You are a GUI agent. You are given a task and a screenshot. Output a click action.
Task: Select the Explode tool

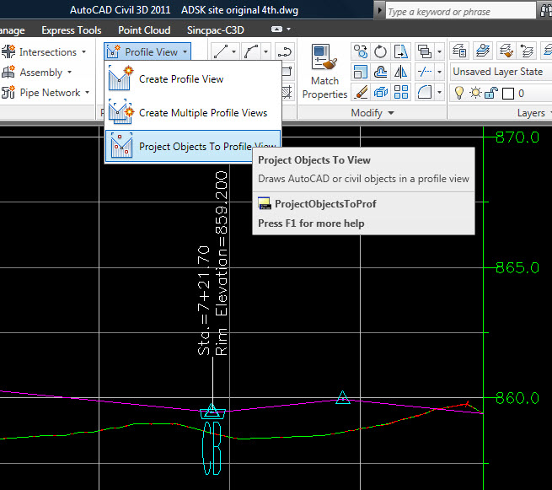[381, 93]
